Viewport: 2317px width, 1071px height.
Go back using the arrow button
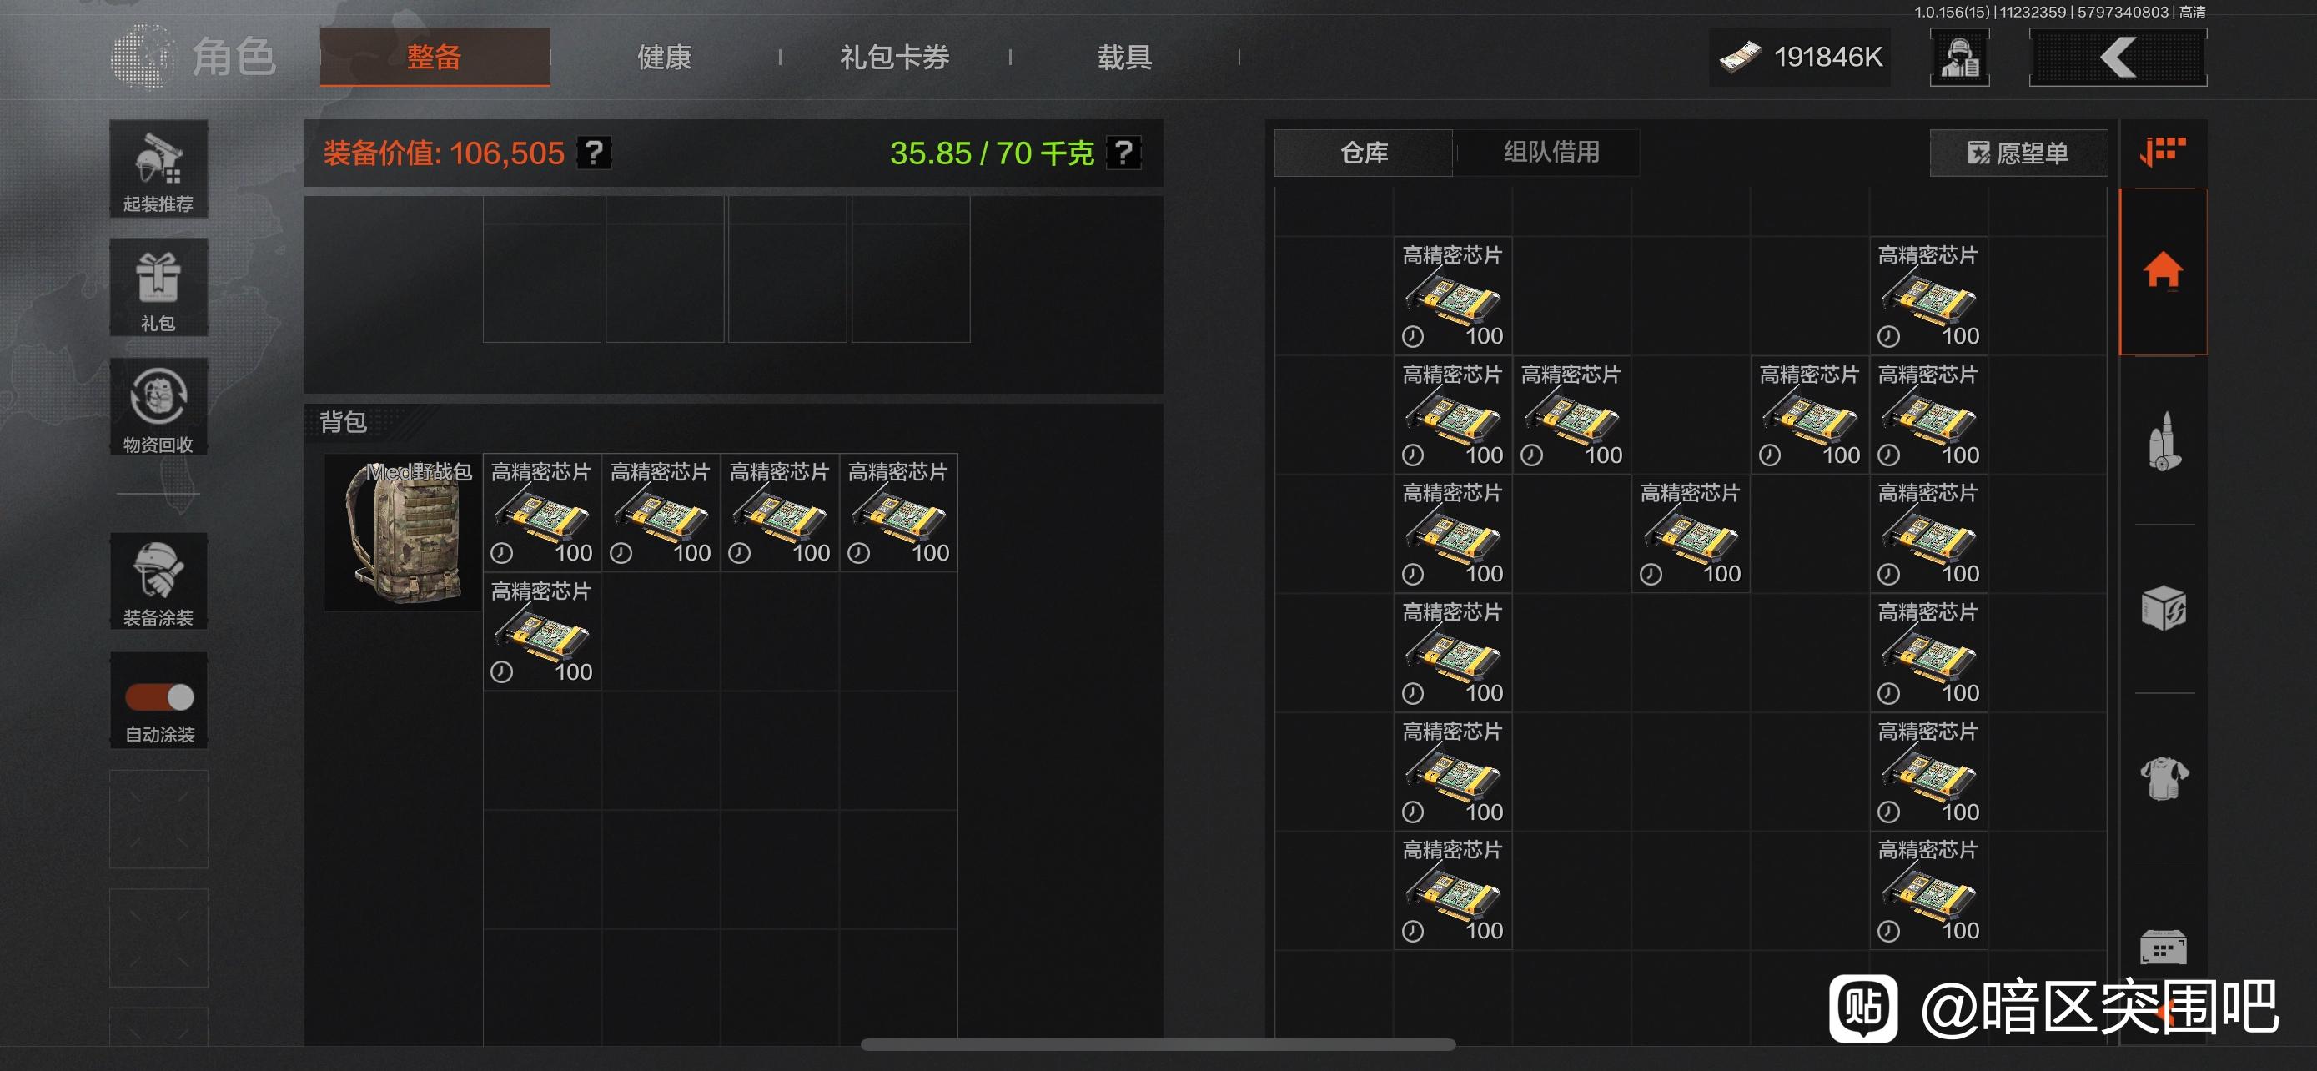2118,58
